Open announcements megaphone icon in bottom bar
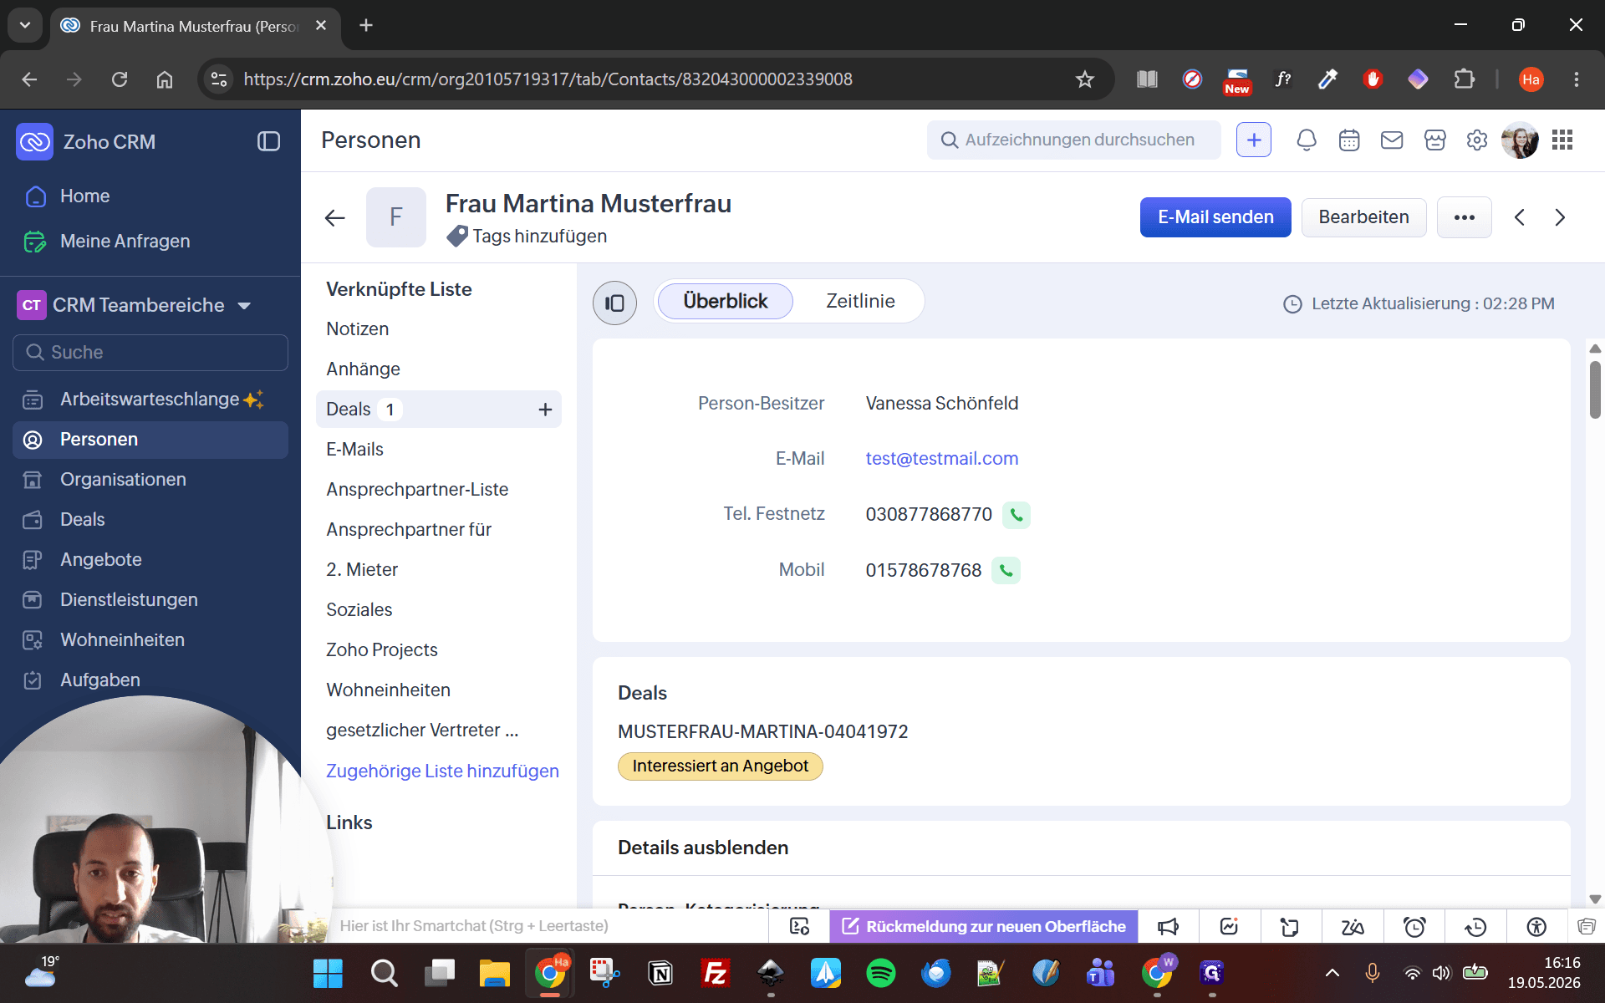Image resolution: width=1605 pixels, height=1003 pixels. click(1168, 926)
